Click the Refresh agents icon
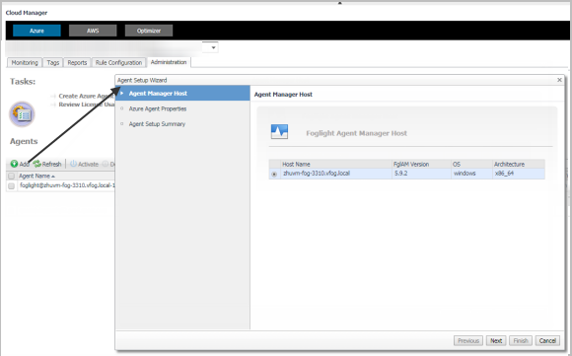572x356 pixels. click(x=36, y=164)
